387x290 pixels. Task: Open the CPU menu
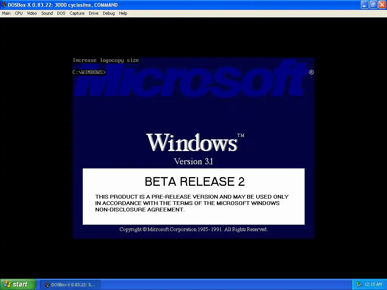coord(19,13)
